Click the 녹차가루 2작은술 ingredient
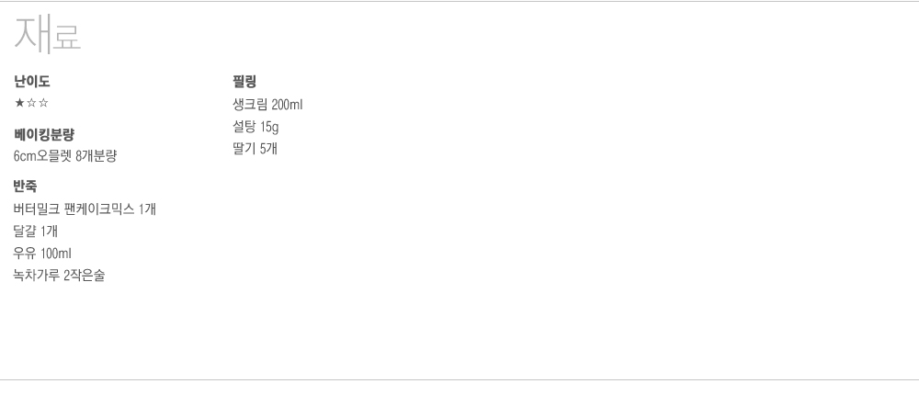 pyautogui.click(x=59, y=276)
